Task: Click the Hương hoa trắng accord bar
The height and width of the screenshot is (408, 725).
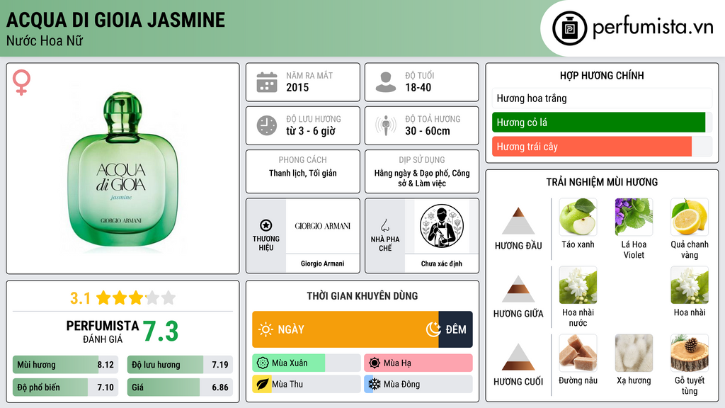Action: click(602, 98)
